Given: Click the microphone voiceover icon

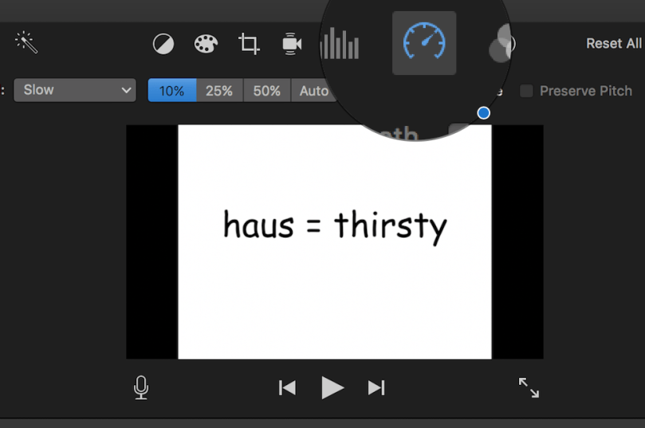Looking at the screenshot, I should pos(141,388).
